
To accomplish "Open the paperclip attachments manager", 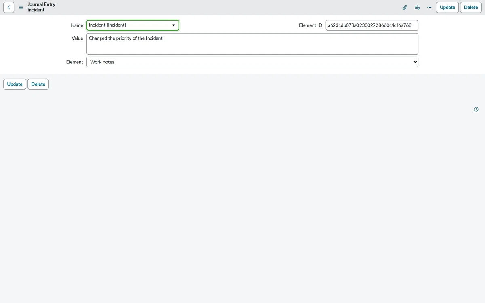I will (x=405, y=7).
